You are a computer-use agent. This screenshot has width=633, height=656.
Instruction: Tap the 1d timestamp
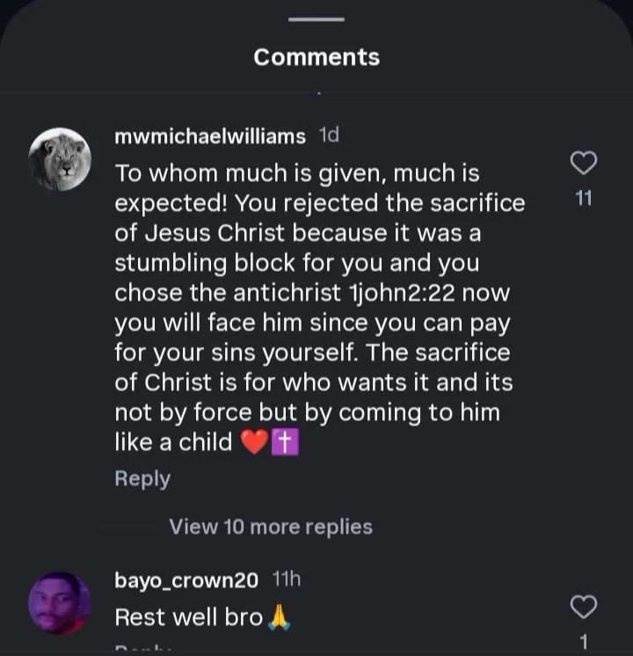pyautogui.click(x=328, y=135)
